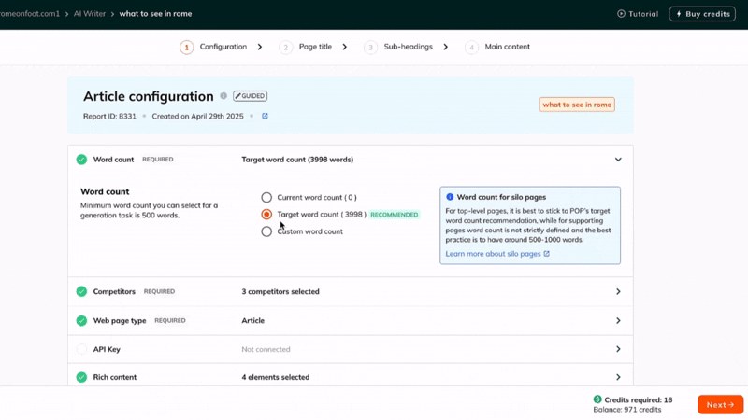Click the empty status circle beside API Key
This screenshot has height=420, width=748.
pyautogui.click(x=81, y=349)
